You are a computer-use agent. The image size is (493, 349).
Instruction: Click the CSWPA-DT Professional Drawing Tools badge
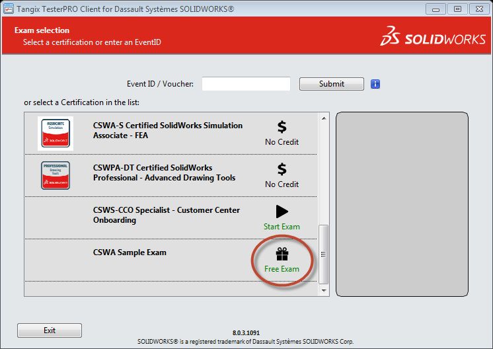(x=56, y=175)
